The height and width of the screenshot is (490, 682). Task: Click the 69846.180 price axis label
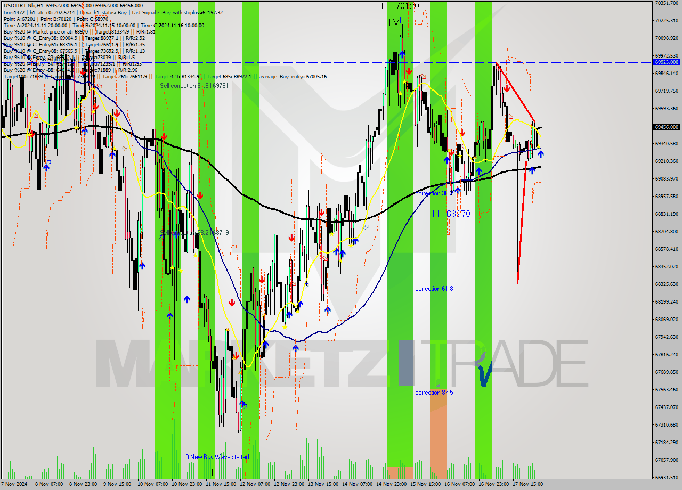coord(667,73)
